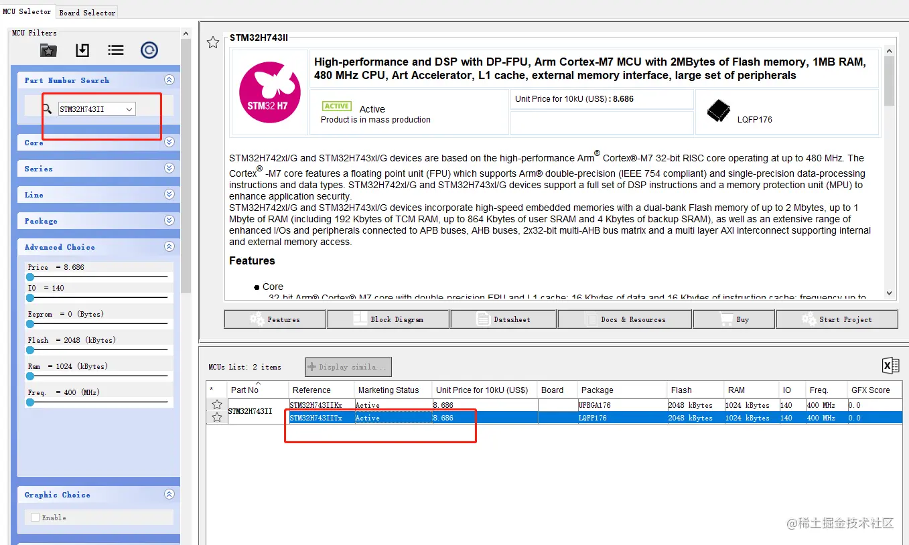Click the MCUs List: 2 items label
Viewport: 909px width, 545px height.
244,367
